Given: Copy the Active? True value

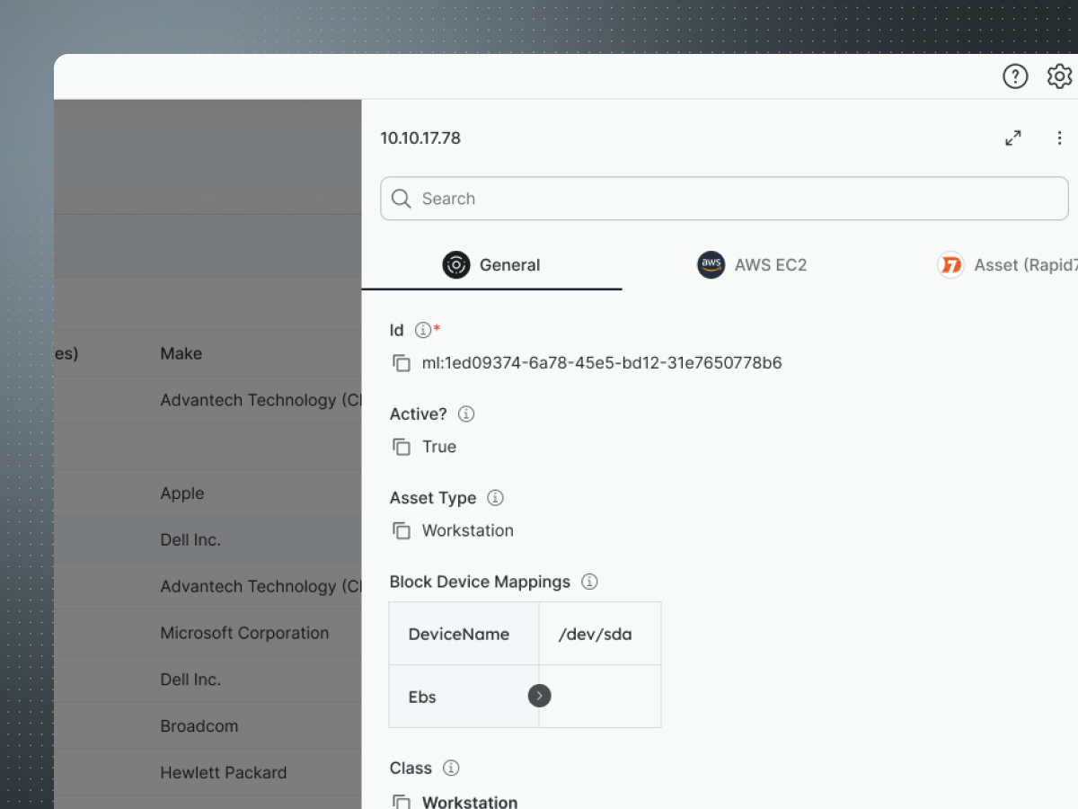Looking at the screenshot, I should [x=402, y=447].
